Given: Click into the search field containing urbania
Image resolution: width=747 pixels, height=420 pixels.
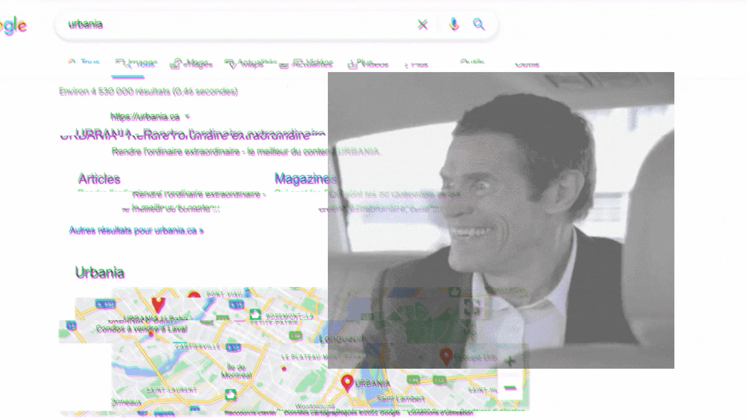Looking at the screenshot, I should coord(233,24).
